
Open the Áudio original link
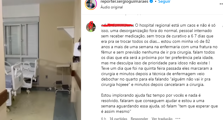(111, 7)
